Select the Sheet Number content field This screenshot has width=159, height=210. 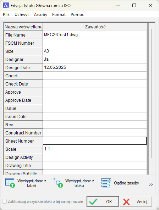(x=95, y=141)
